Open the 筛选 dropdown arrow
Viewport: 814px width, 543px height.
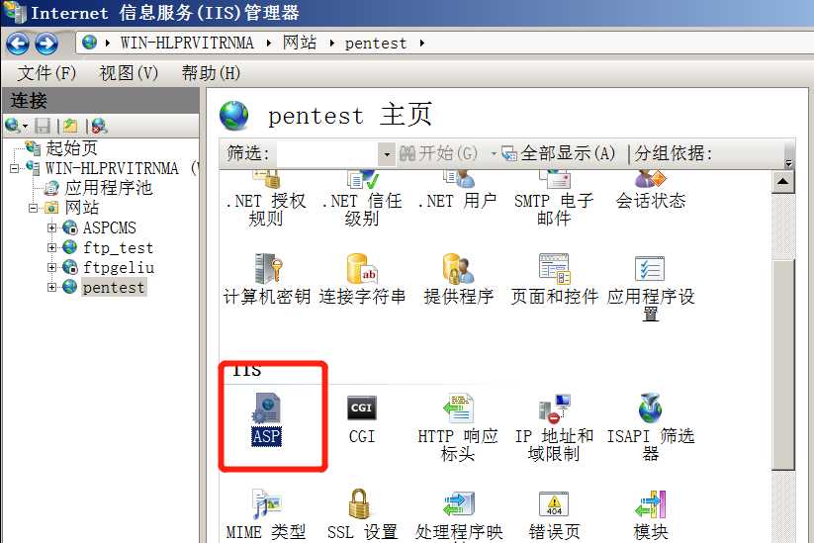387,154
